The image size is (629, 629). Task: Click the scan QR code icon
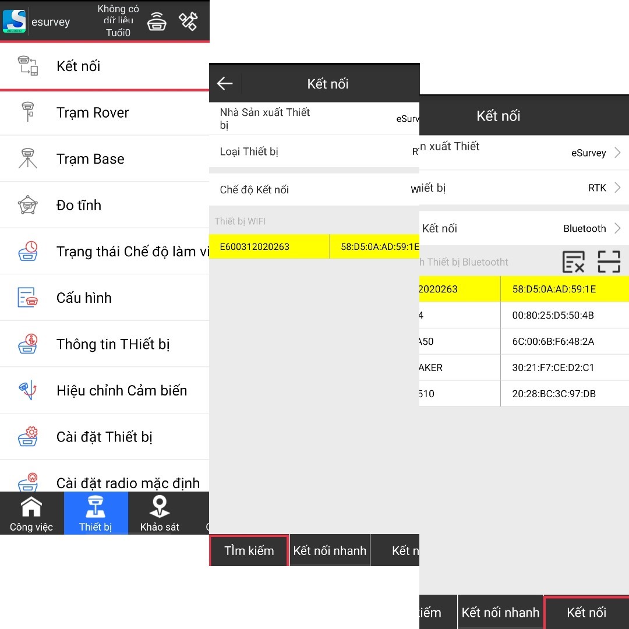[609, 262]
